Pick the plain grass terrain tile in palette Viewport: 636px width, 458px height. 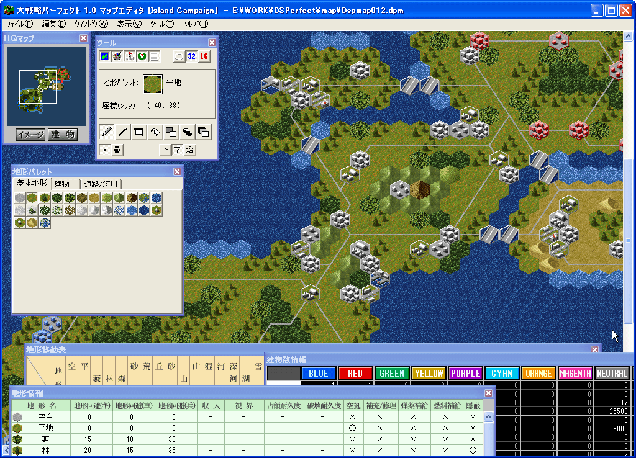(32, 198)
